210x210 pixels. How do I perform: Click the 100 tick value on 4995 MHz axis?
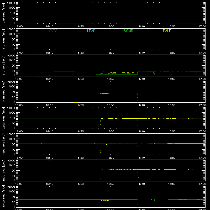click(13, 144)
